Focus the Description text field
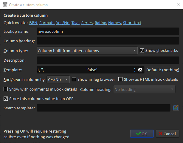The image size is (183, 143). point(108,60)
